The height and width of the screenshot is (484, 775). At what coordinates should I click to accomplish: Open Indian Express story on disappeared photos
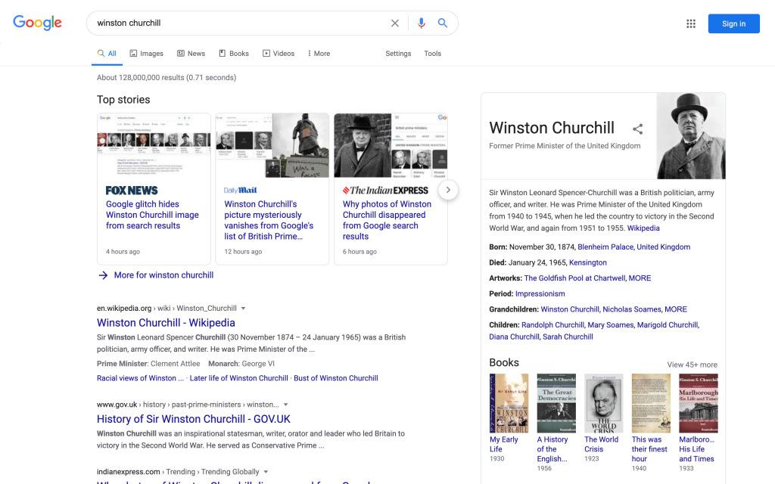[x=387, y=220]
